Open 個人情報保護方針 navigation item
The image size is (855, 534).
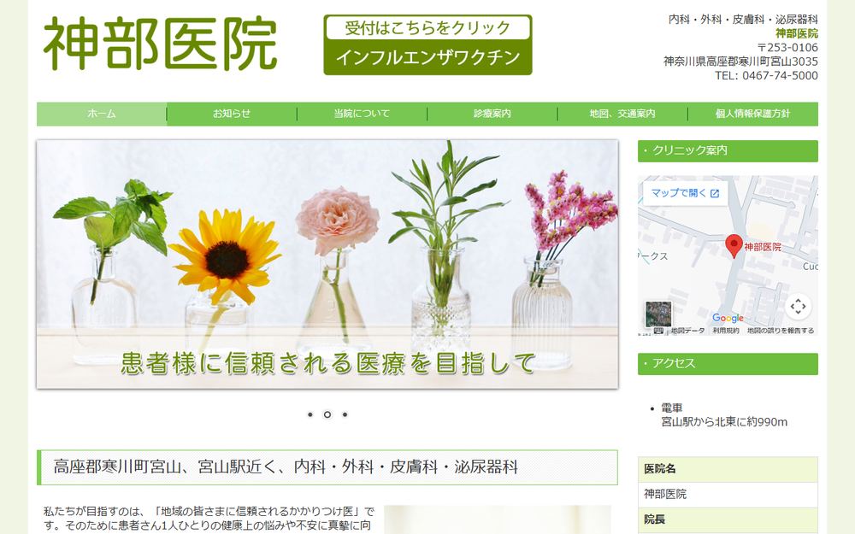pyautogui.click(x=753, y=114)
